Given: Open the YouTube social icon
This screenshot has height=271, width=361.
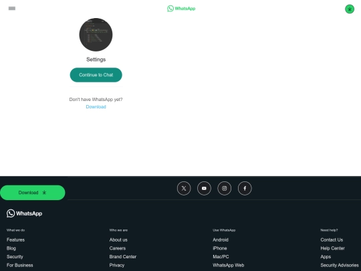Looking at the screenshot, I should [x=204, y=189].
